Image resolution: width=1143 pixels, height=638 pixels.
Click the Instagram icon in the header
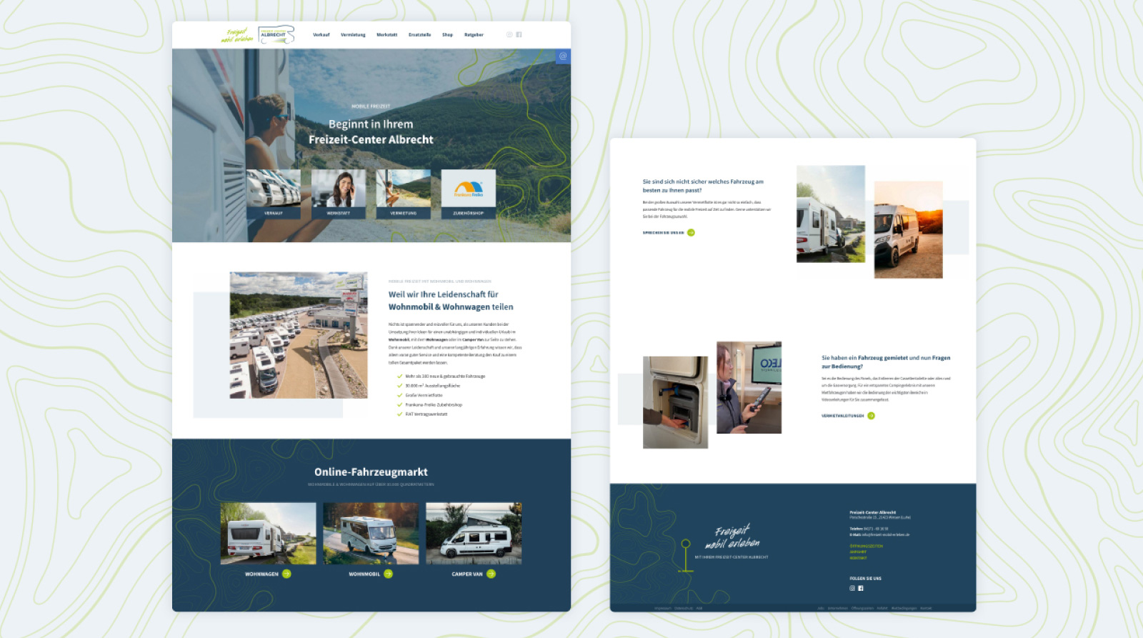509,34
